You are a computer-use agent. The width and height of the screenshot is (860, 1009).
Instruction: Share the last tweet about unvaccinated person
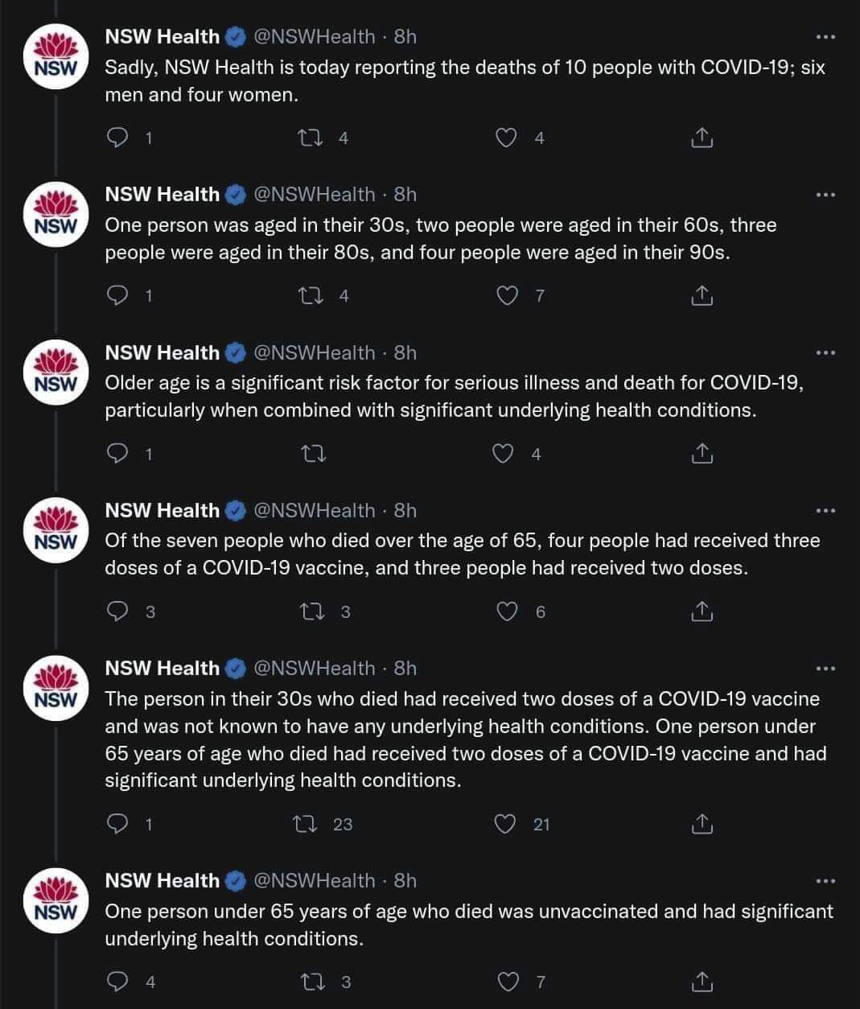click(x=702, y=982)
